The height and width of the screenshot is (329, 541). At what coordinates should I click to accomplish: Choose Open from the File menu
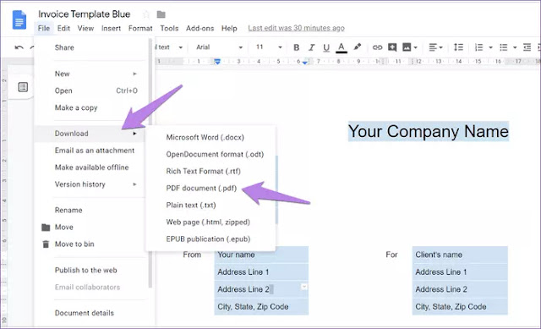point(91,90)
